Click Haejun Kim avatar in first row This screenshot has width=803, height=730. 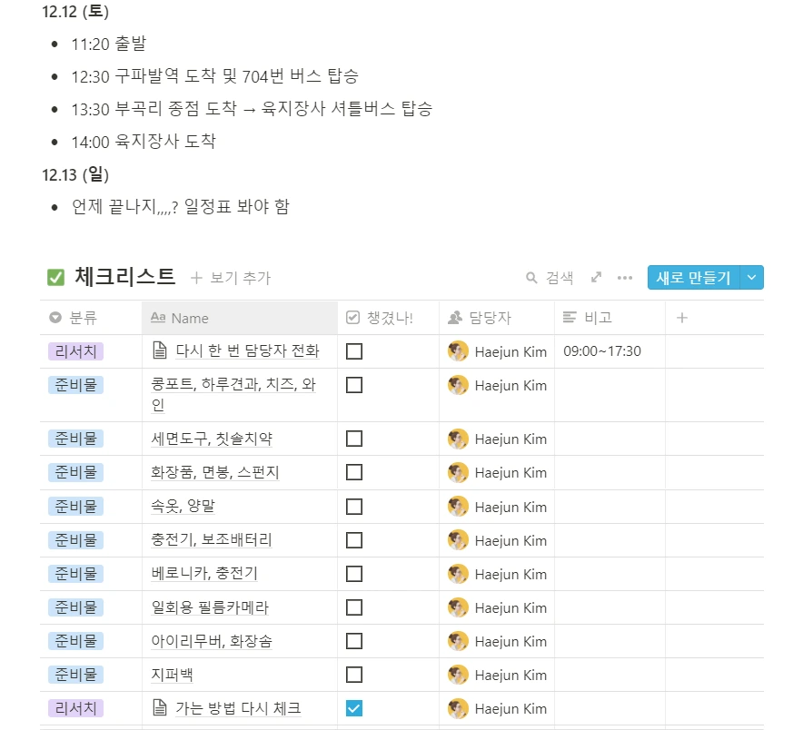click(x=458, y=351)
